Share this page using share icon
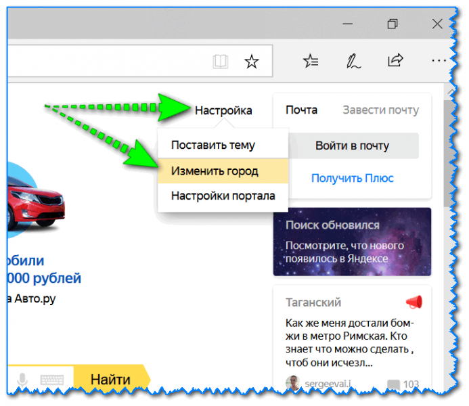This screenshot has height=406, width=469. pos(395,60)
